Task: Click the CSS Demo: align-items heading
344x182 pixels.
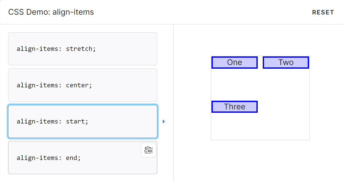Action: coord(51,12)
